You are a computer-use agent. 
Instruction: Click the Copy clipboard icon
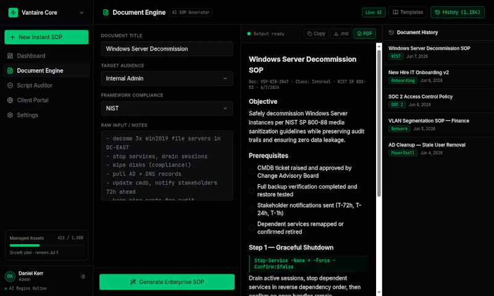[x=309, y=33]
